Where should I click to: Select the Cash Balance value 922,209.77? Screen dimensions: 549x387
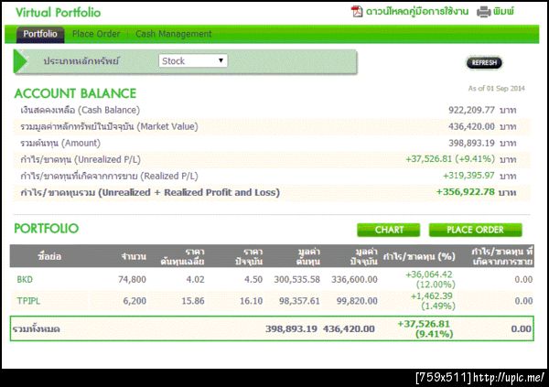point(471,110)
